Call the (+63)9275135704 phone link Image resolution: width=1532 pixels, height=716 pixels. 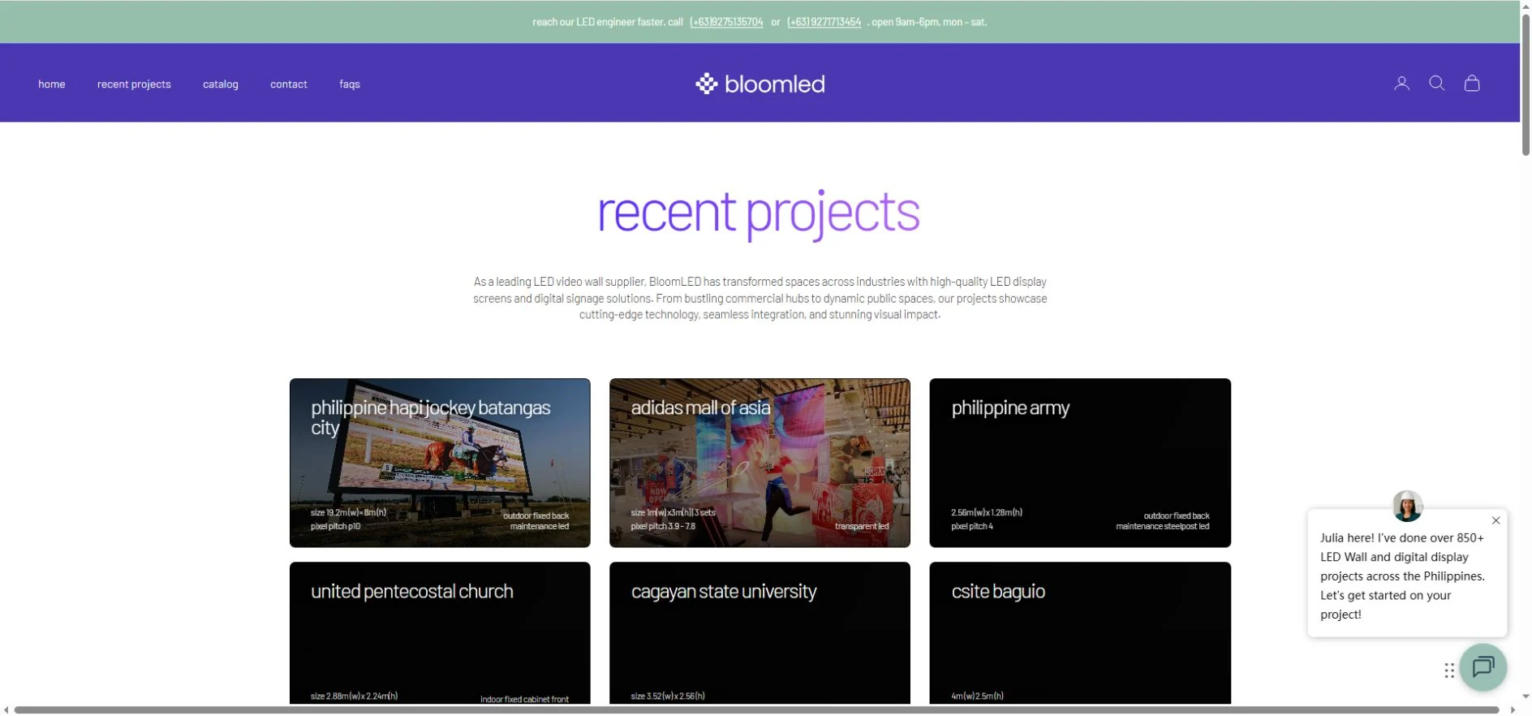pyautogui.click(x=726, y=22)
